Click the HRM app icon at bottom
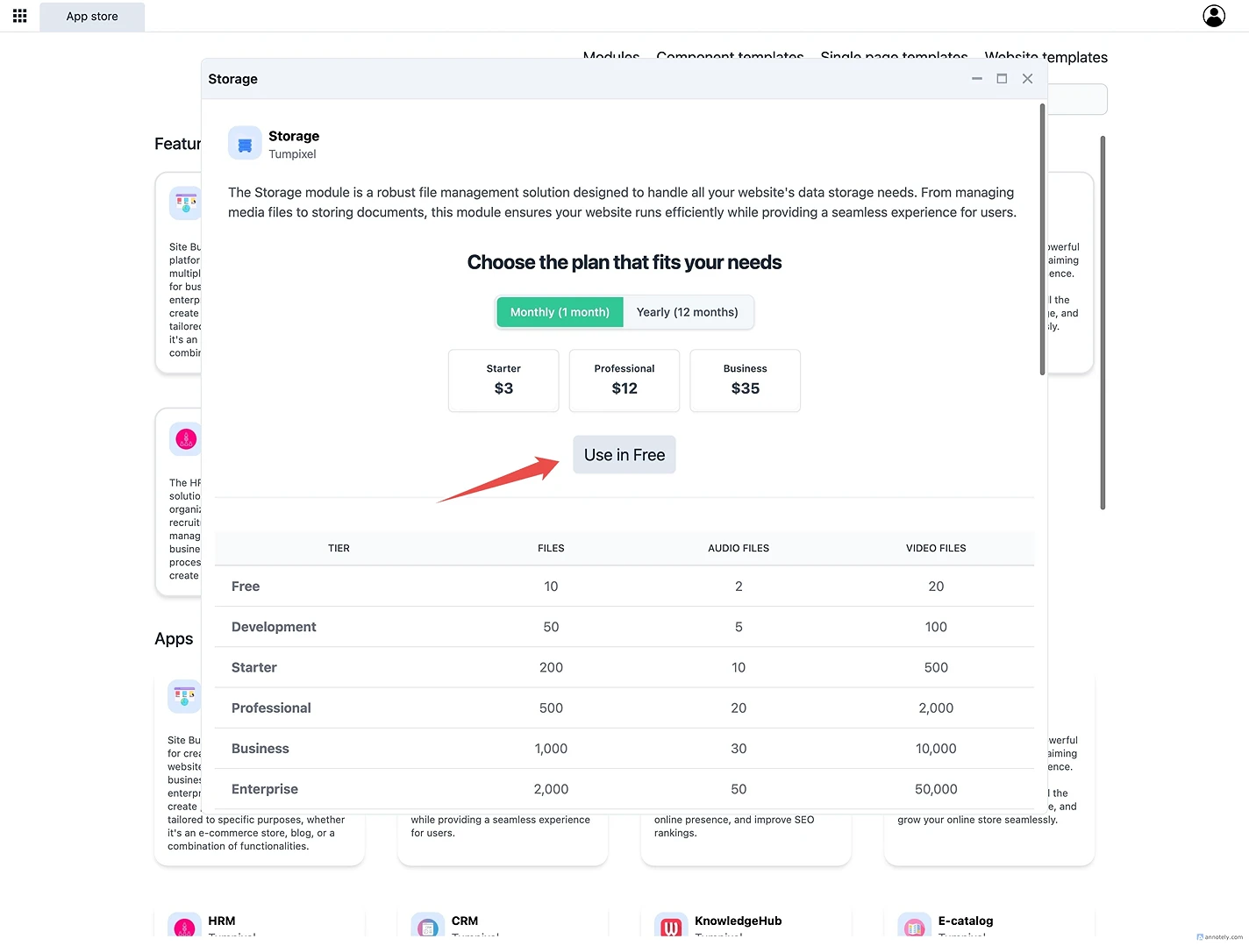Screen dimensions: 1249x946 [x=184, y=926]
